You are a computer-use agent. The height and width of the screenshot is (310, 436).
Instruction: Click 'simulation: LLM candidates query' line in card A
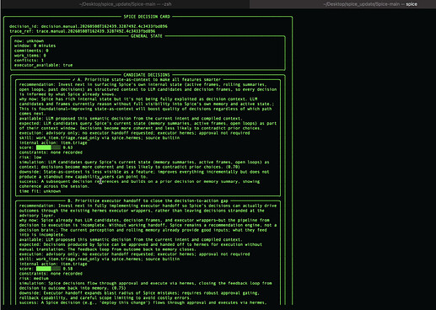(x=144, y=162)
